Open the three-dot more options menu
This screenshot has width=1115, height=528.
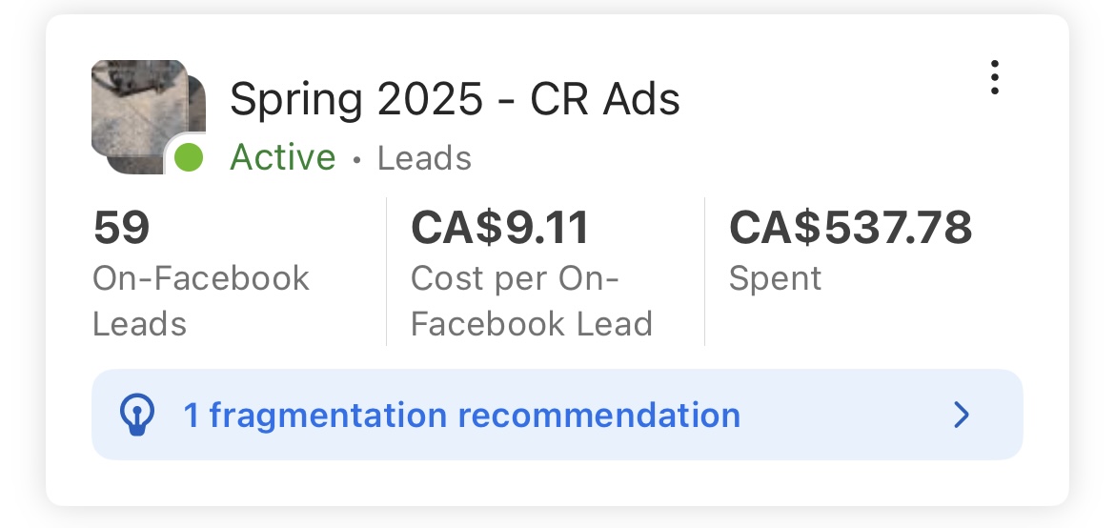(x=994, y=77)
